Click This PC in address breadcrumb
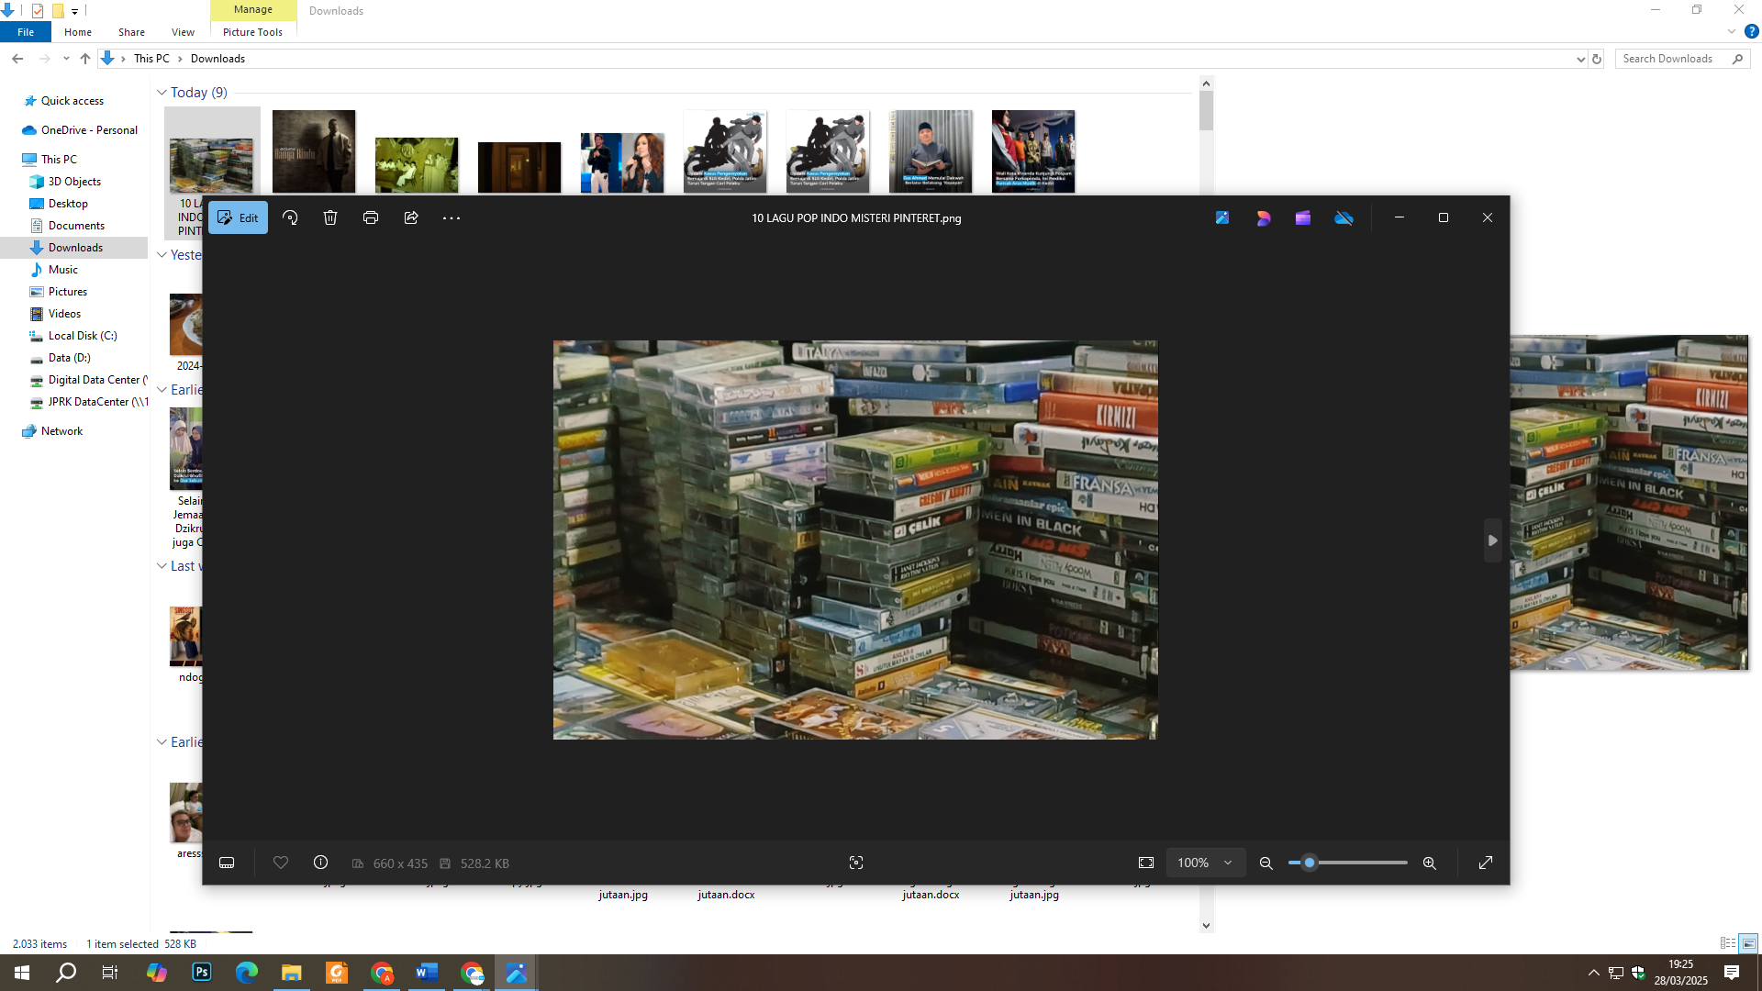1762x991 pixels. pyautogui.click(x=151, y=59)
